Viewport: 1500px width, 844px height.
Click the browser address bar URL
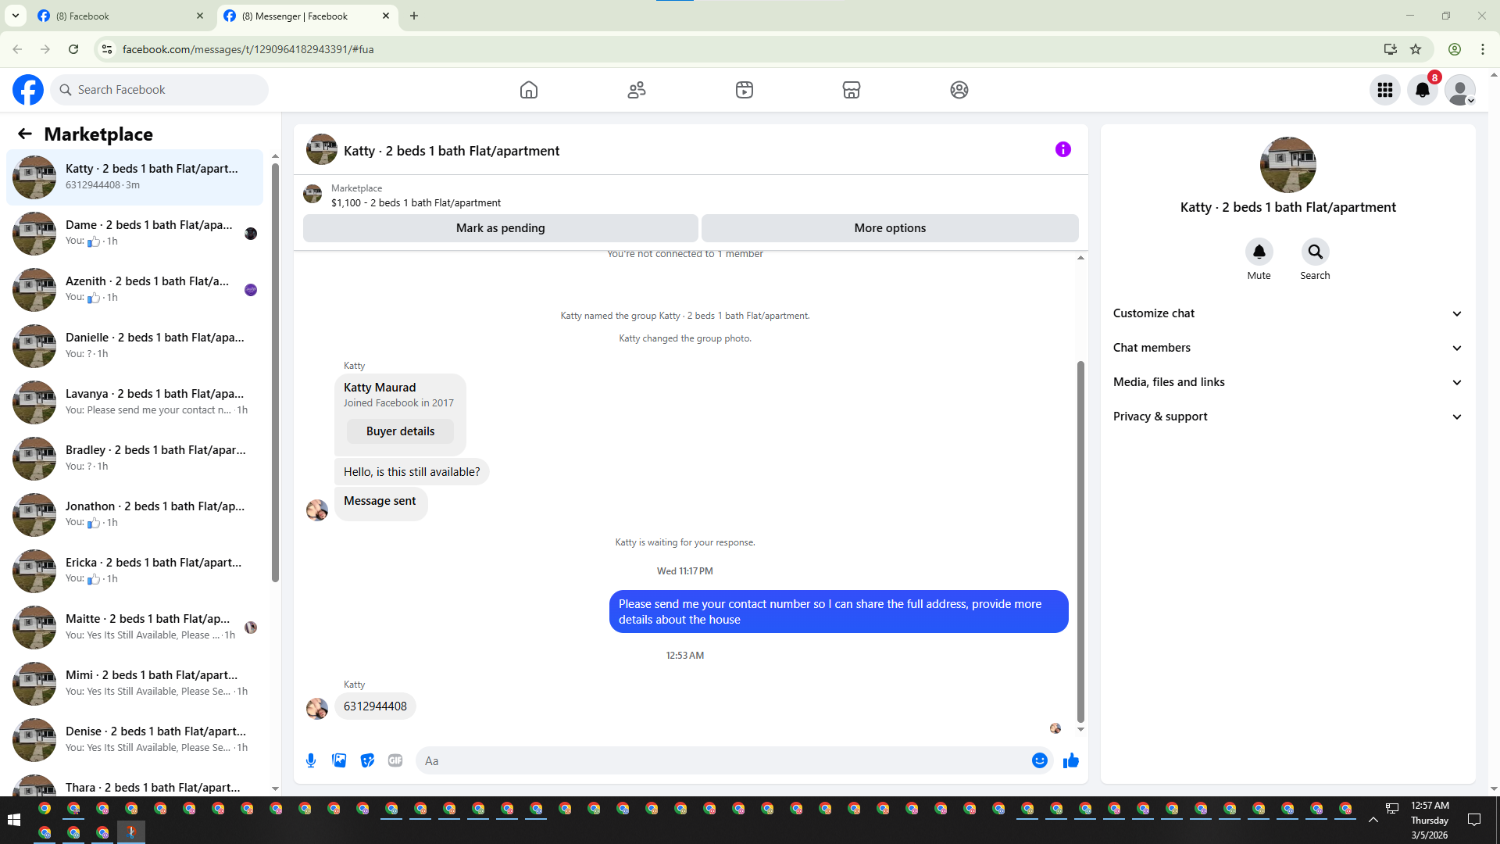(248, 49)
